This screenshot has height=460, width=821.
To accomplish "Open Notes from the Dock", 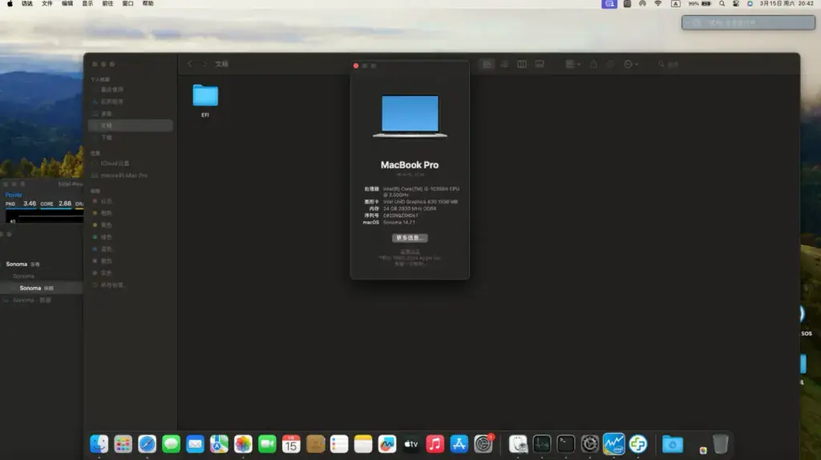I will [x=363, y=444].
